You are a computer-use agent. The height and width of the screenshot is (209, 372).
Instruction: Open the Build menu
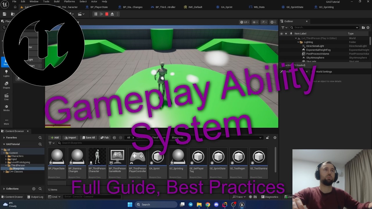(x=57, y=1)
